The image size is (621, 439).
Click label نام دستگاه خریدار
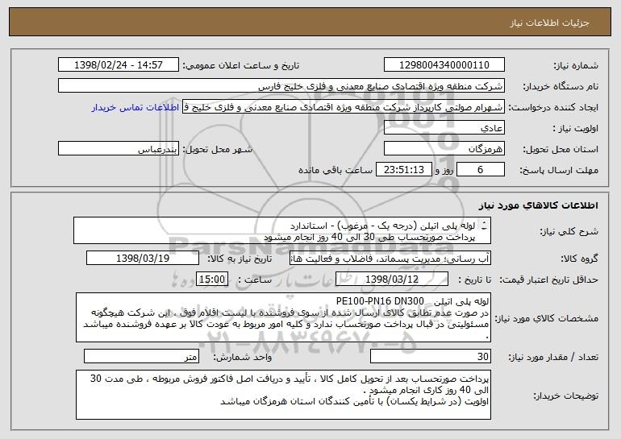click(x=561, y=86)
